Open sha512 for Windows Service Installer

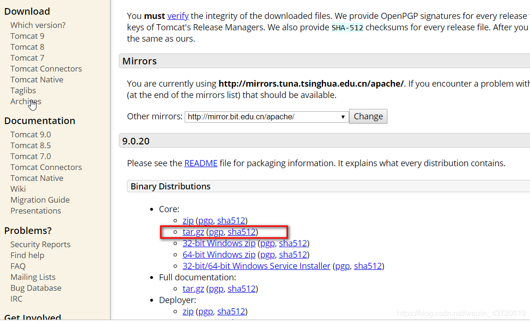tap(368, 266)
